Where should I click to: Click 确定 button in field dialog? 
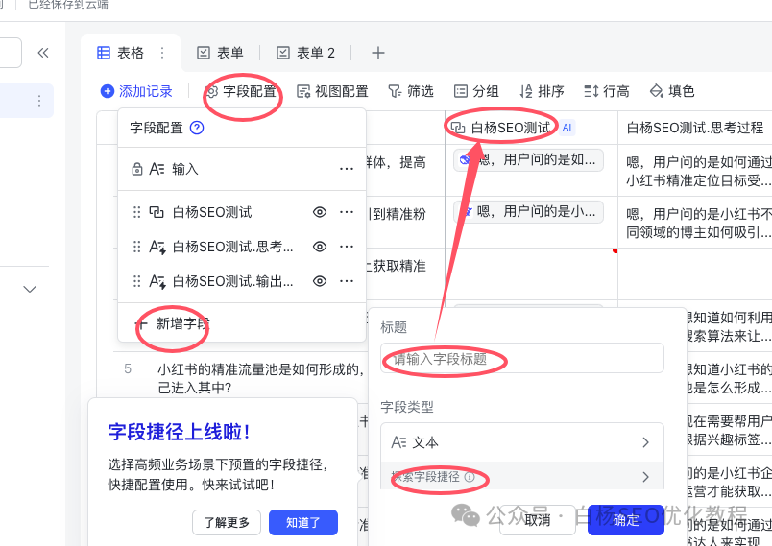point(626,520)
